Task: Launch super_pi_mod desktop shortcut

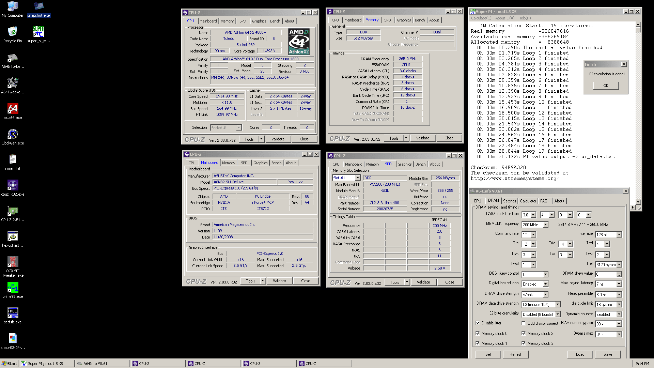Action: click(x=38, y=35)
